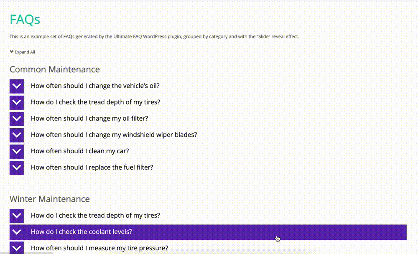
Task: Click the purple chevron for oil filter question
Action: point(17,119)
